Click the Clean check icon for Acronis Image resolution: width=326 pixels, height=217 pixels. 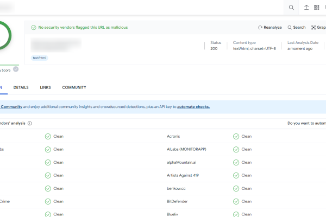236,136
